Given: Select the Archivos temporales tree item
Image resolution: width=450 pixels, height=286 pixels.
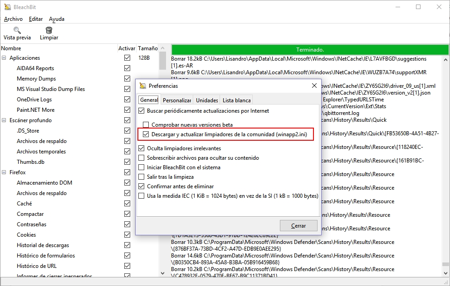Looking at the screenshot, I should coord(41,152).
